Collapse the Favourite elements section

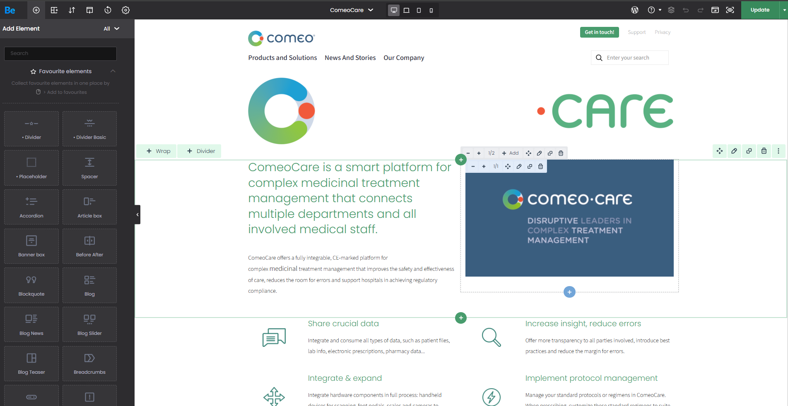[113, 71]
